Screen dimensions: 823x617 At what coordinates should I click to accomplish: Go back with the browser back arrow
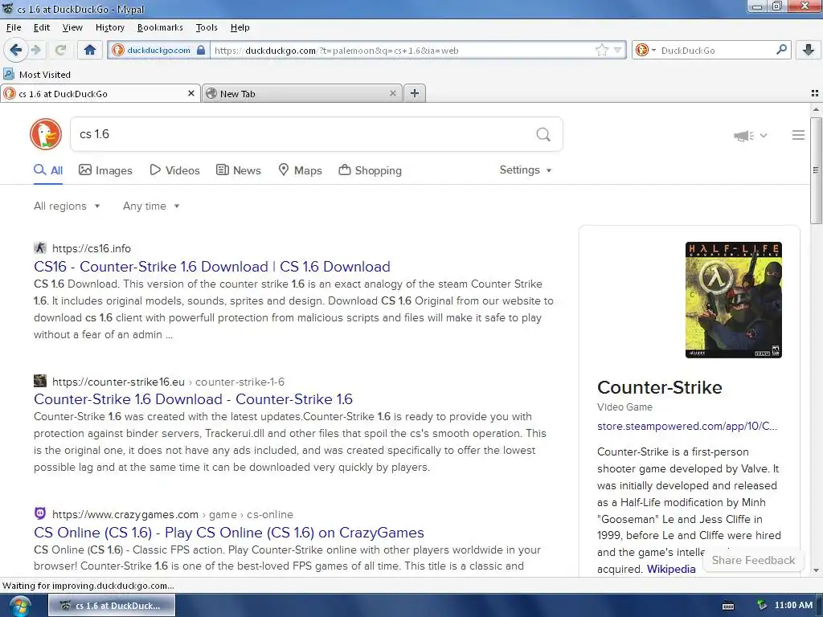(16, 50)
